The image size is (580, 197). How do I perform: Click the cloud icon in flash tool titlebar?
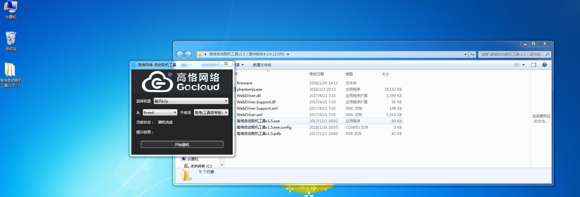click(x=134, y=65)
